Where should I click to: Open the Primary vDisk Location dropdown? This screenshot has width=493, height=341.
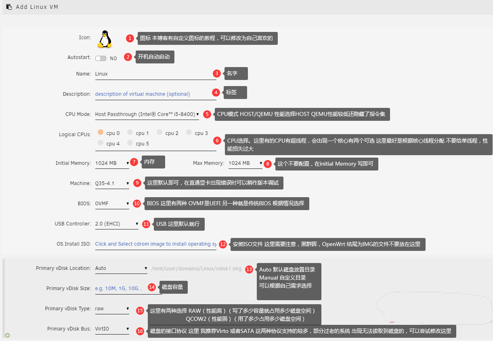tap(121, 268)
